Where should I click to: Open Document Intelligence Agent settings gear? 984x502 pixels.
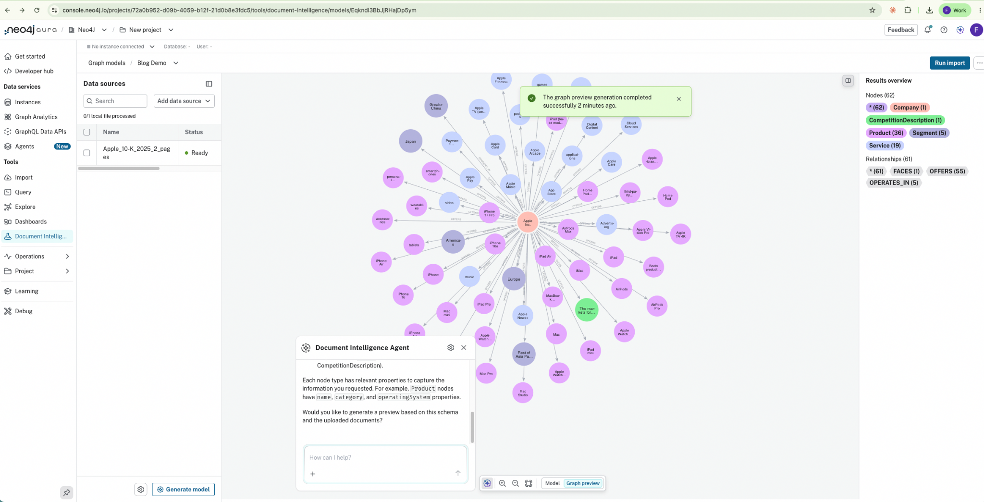tap(451, 348)
